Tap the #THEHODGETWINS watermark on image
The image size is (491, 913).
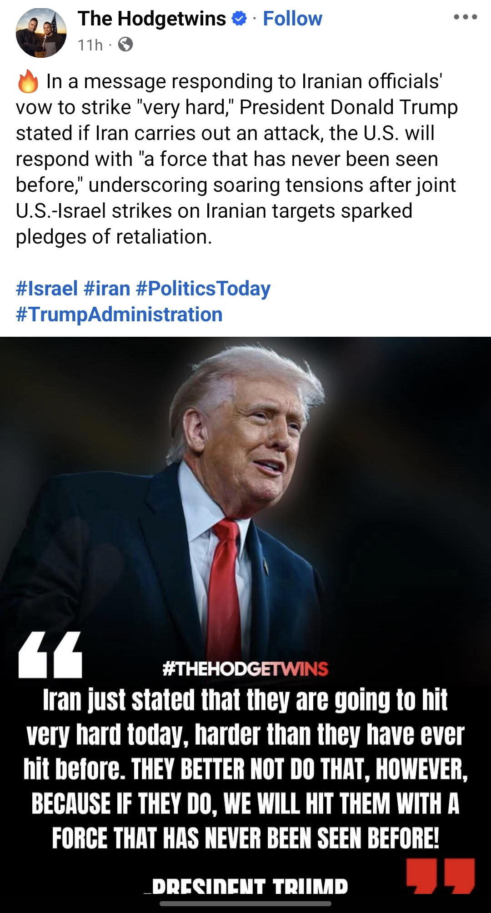[245, 669]
